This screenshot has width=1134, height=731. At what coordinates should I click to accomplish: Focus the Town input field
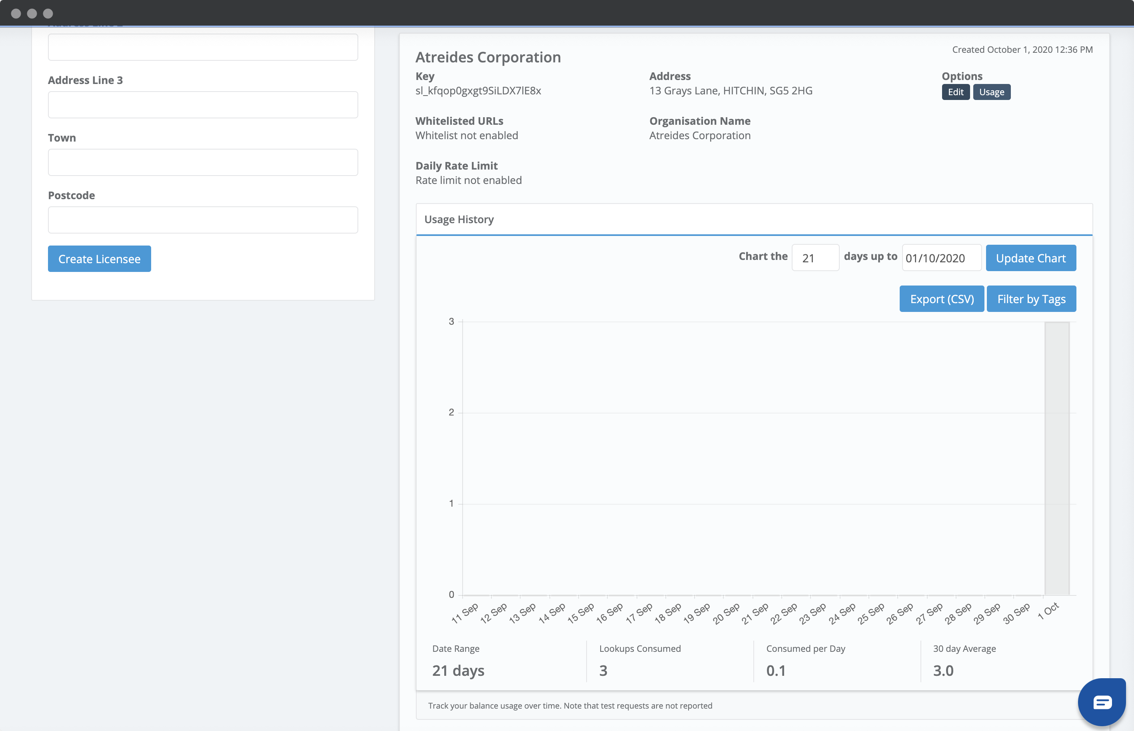click(203, 162)
